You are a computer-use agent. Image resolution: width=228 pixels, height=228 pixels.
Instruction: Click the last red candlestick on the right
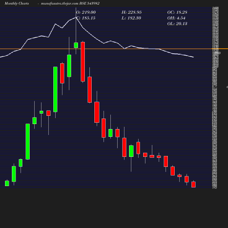[x=193, y=184]
